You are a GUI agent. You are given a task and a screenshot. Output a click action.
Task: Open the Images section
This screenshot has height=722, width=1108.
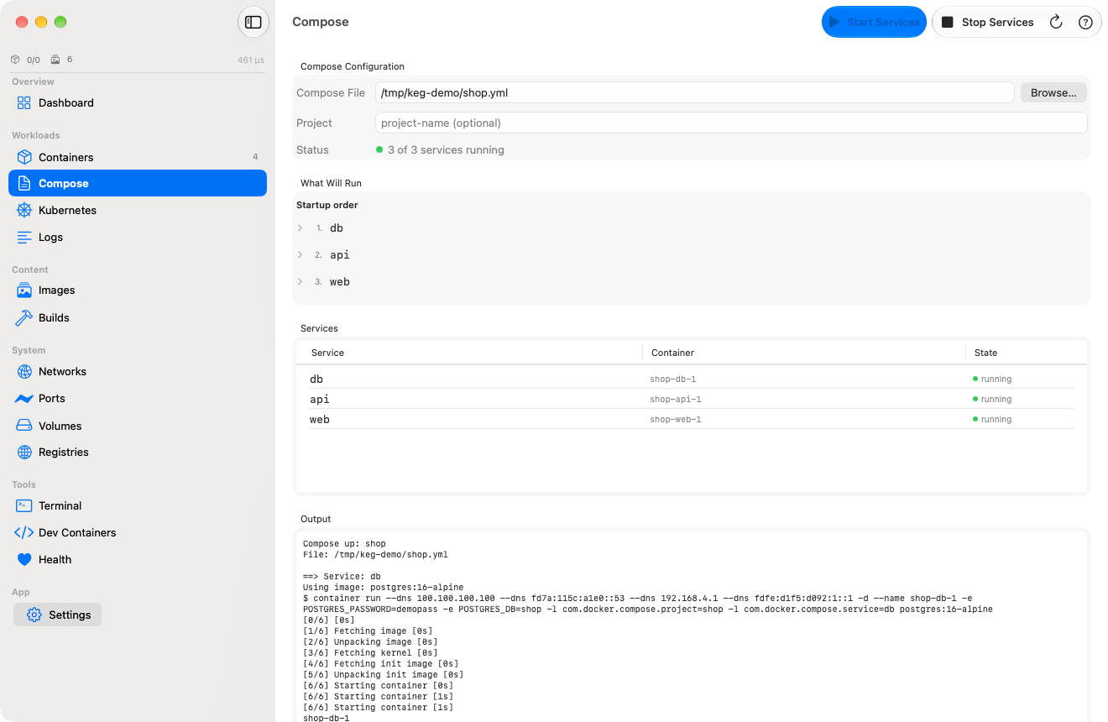(138, 290)
